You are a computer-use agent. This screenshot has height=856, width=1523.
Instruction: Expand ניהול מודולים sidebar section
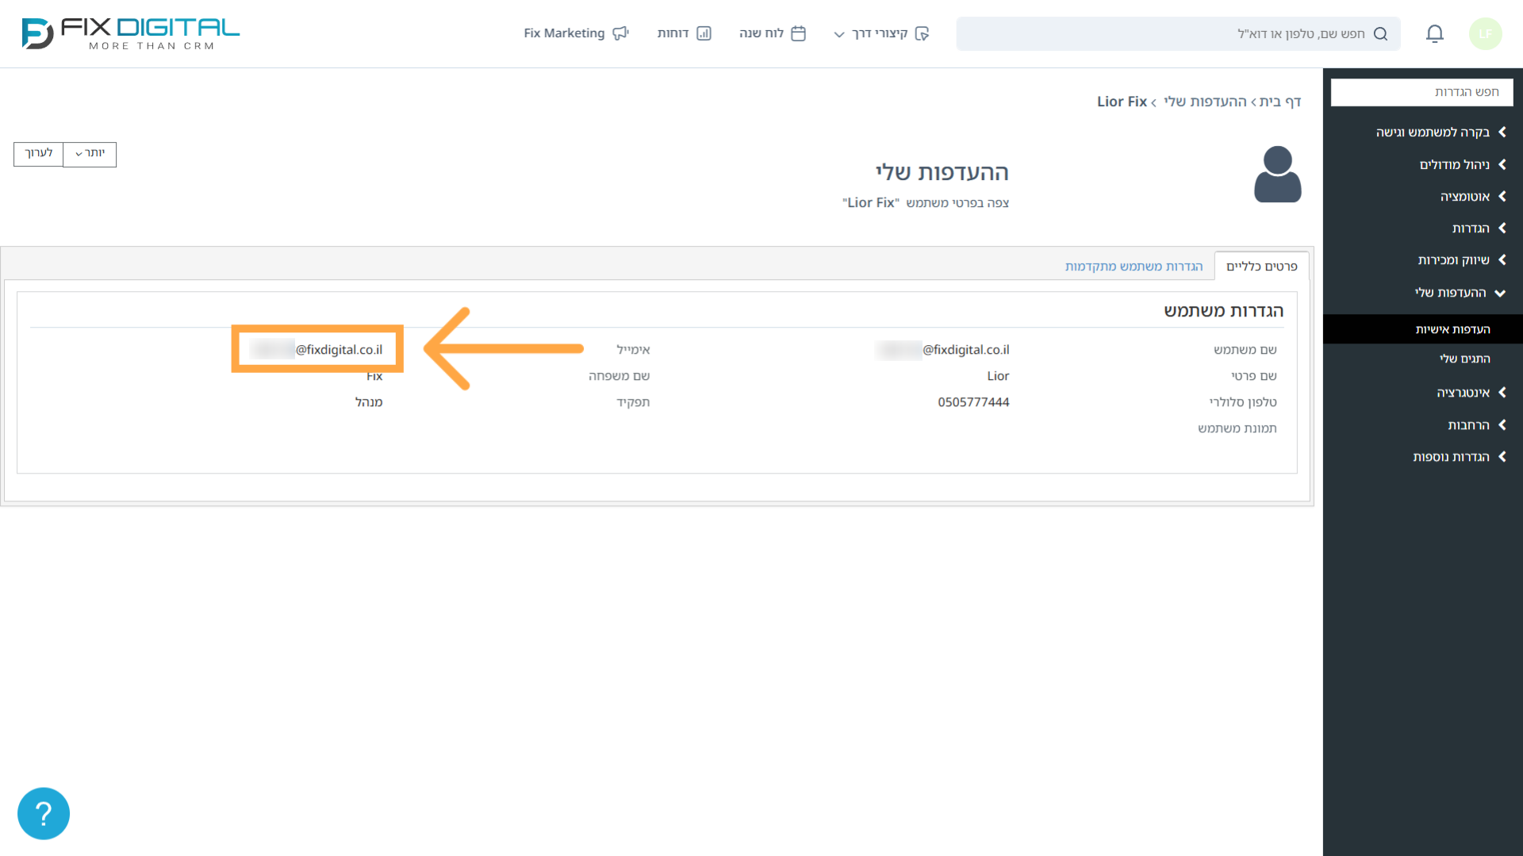[1462, 164]
